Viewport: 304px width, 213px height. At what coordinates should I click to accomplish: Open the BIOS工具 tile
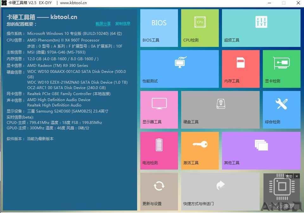tap(159, 28)
